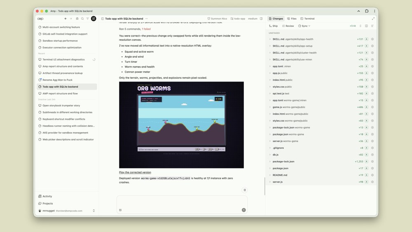Viewport: 412px width, 232px height.
Task: Expand server.js worms-game diff
Action: [270, 141]
